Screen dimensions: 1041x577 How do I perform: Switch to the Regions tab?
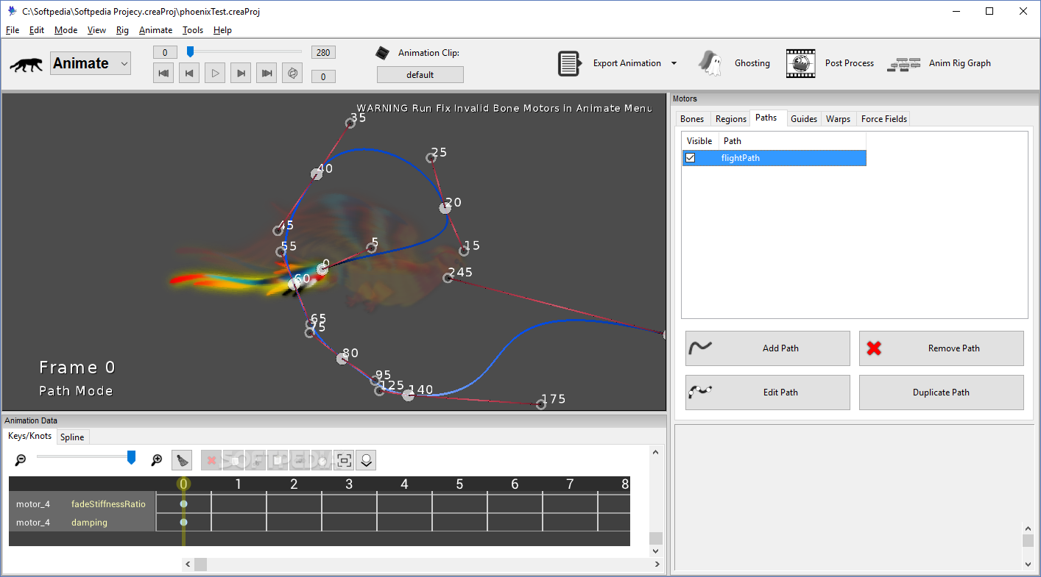(731, 119)
